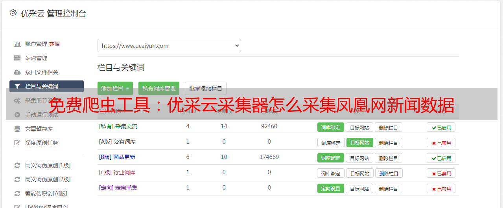503x208 pixels.
Task: Click the filter icon for 栏目与关键词
Action: coord(17,86)
